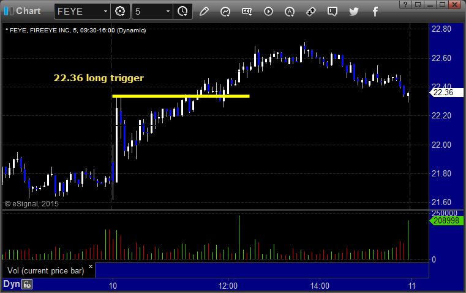
Task: Click the 22.36 current price marker
Action: [446, 92]
